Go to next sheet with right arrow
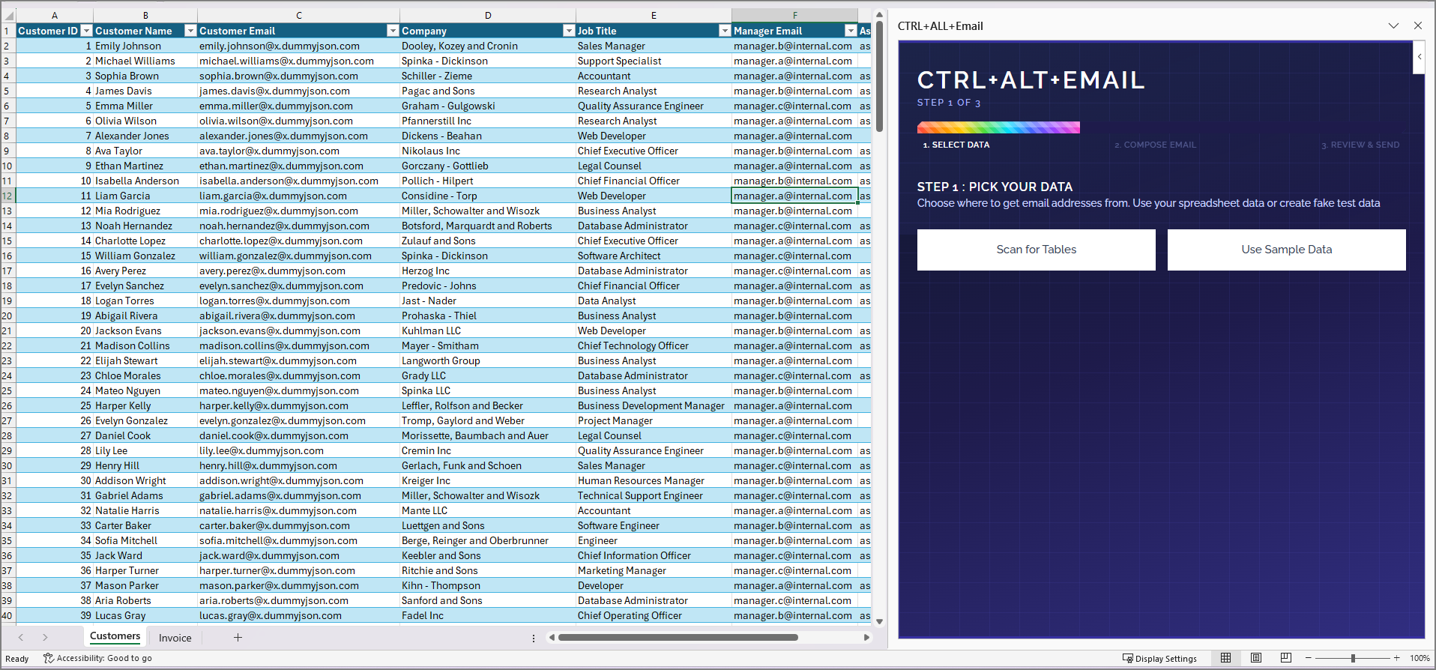The width and height of the screenshot is (1436, 670). [45, 638]
